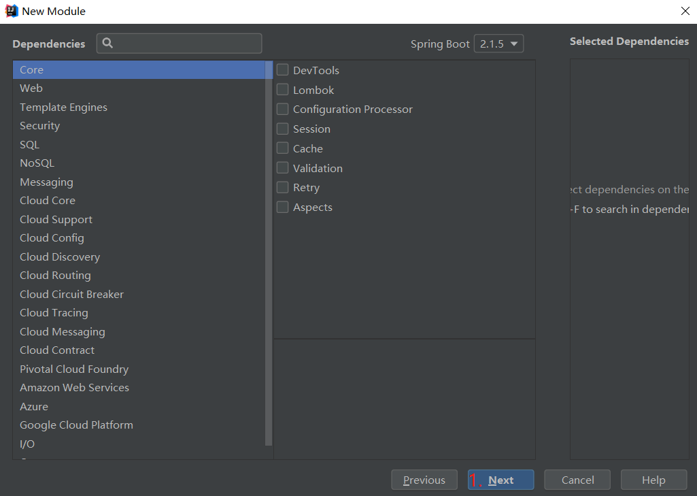Select the Web category
Screen dimensions: 697x496
[31, 88]
